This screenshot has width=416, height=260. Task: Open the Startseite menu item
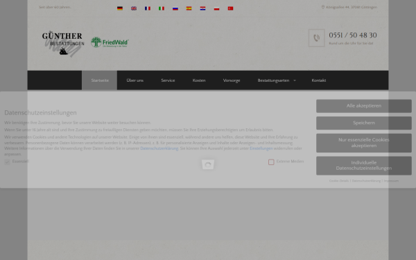click(100, 80)
